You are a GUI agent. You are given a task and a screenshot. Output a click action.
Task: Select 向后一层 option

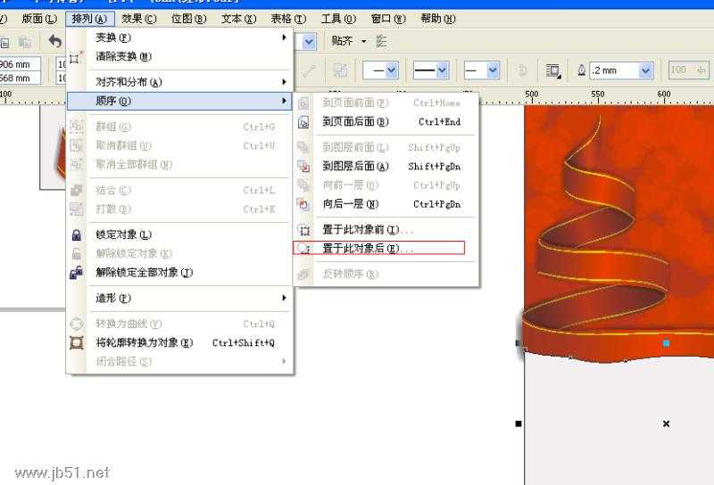pyautogui.click(x=386, y=204)
